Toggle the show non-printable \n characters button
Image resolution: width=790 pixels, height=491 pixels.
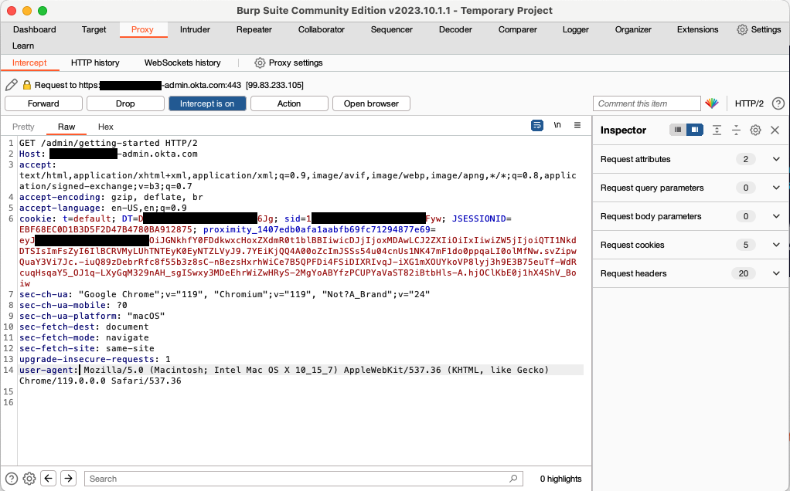557,125
